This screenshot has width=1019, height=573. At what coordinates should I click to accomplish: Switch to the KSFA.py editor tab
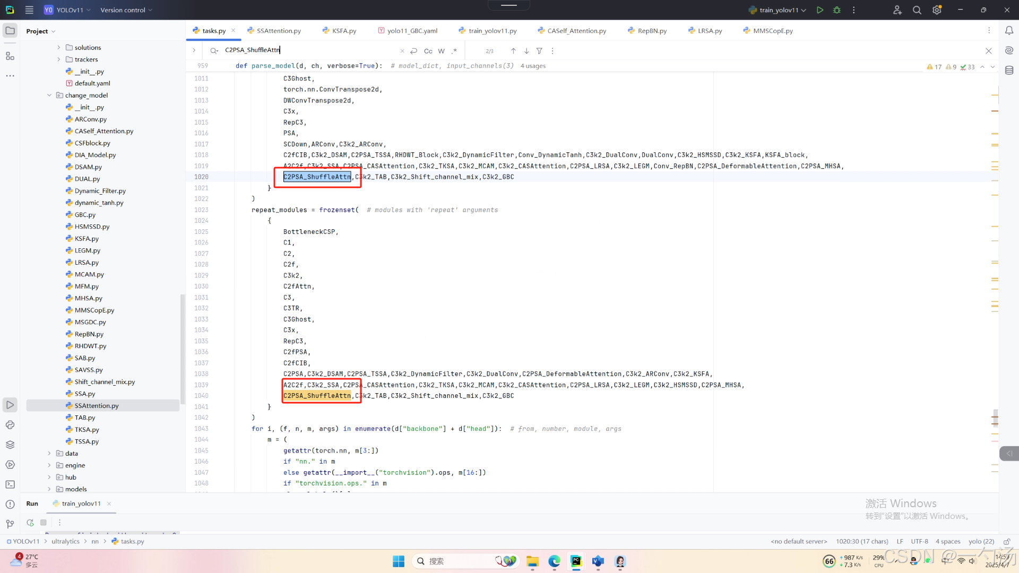344,31
